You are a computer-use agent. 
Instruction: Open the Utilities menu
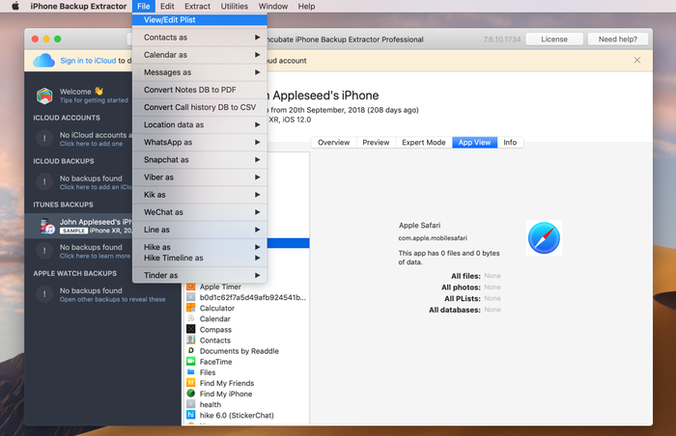click(x=235, y=6)
